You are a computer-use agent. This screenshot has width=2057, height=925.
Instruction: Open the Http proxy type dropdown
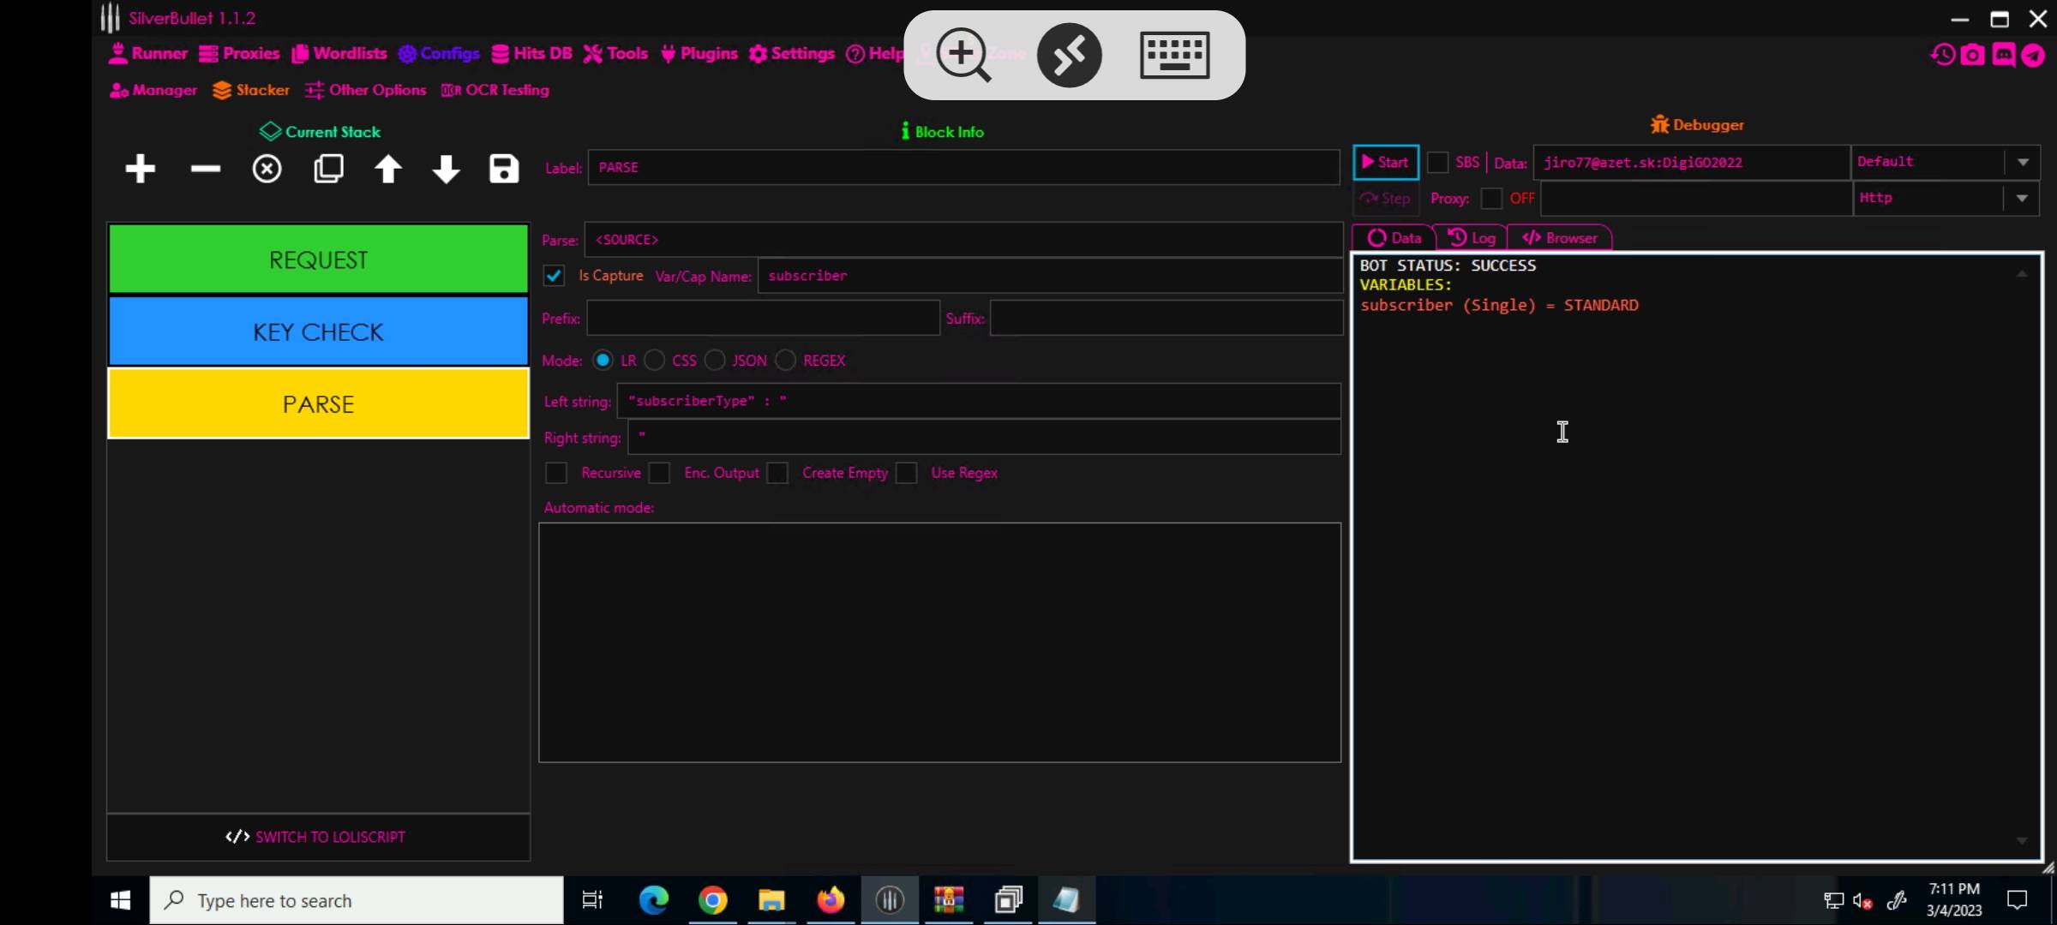[2022, 198]
